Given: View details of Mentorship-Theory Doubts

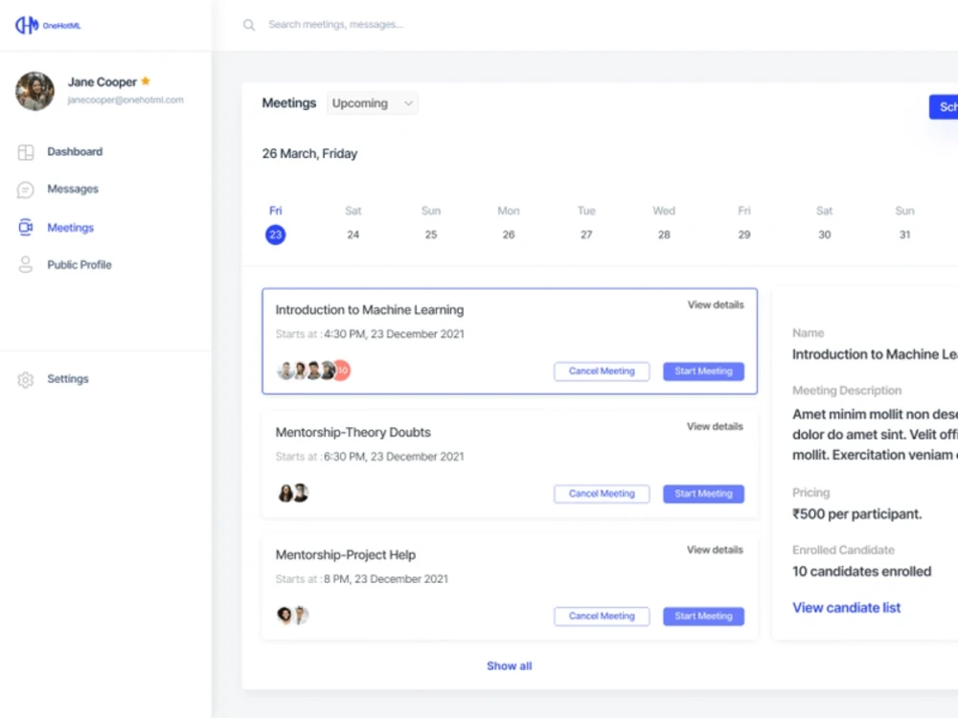Looking at the screenshot, I should coord(715,426).
